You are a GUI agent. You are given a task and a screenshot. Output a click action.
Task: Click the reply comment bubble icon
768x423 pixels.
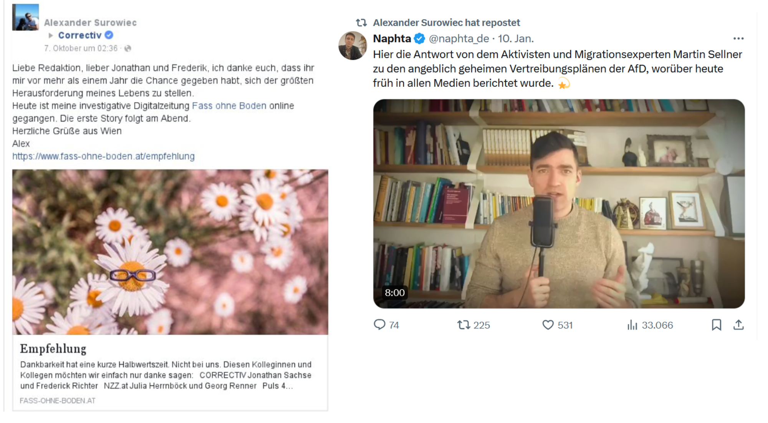click(379, 325)
